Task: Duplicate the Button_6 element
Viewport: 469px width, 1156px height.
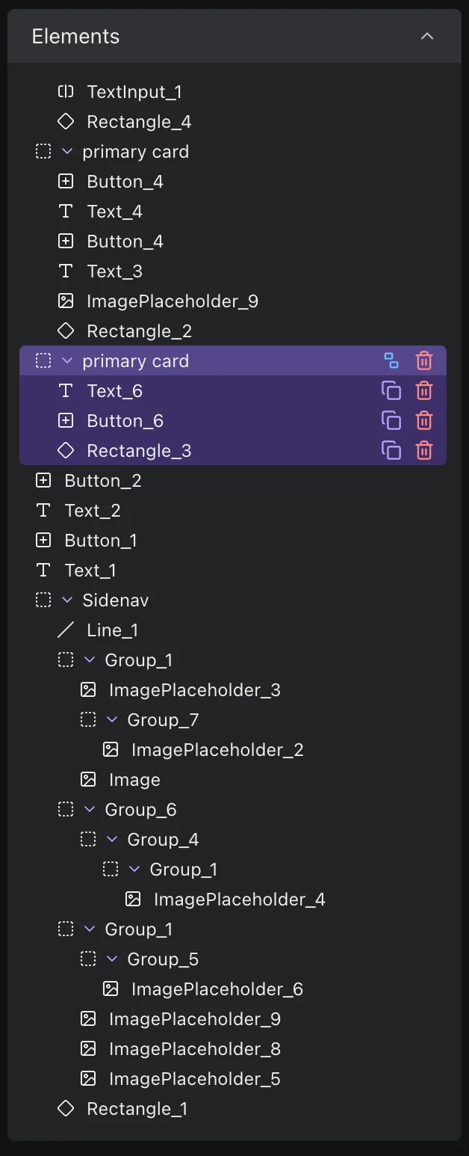Action: (x=392, y=420)
